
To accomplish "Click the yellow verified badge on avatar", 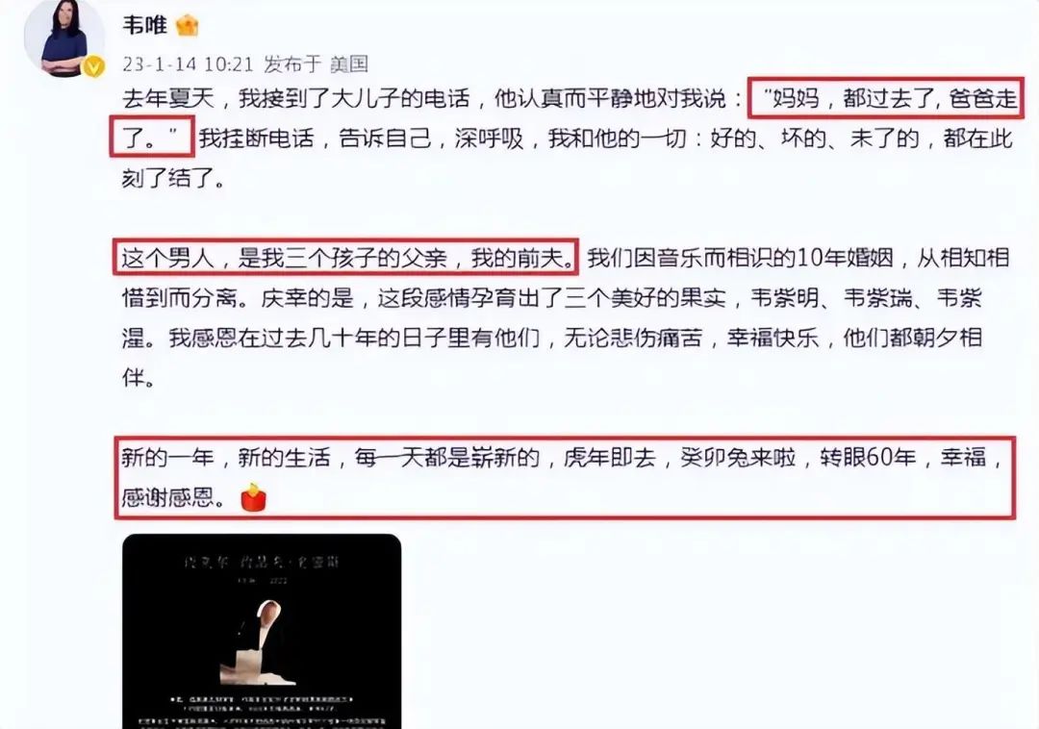I will pos(93,65).
